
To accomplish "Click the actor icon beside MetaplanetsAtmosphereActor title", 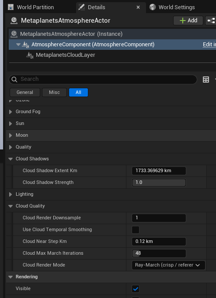I will click(x=14, y=21).
